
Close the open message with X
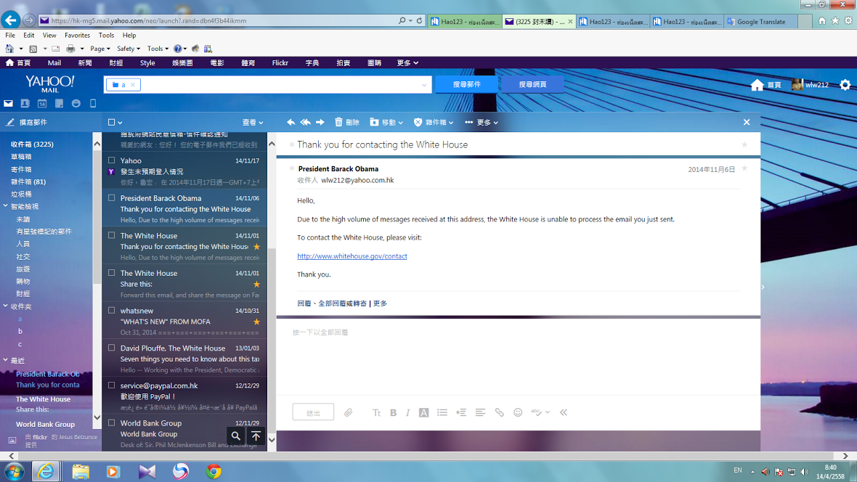(x=747, y=123)
